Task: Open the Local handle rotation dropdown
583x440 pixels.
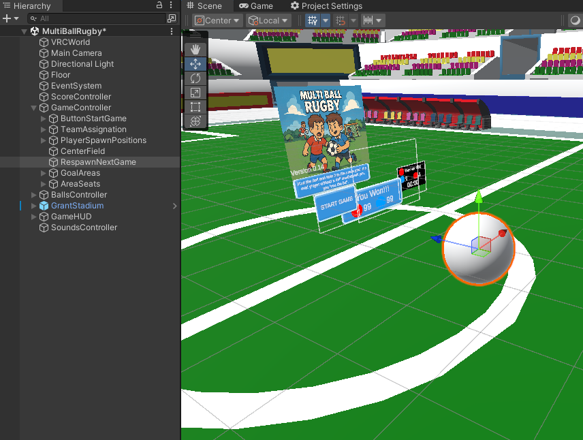Action: pyautogui.click(x=268, y=20)
